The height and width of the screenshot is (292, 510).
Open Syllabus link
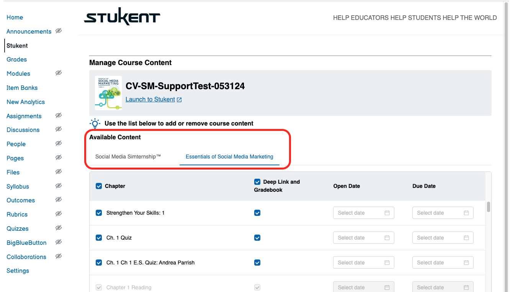[x=18, y=186]
